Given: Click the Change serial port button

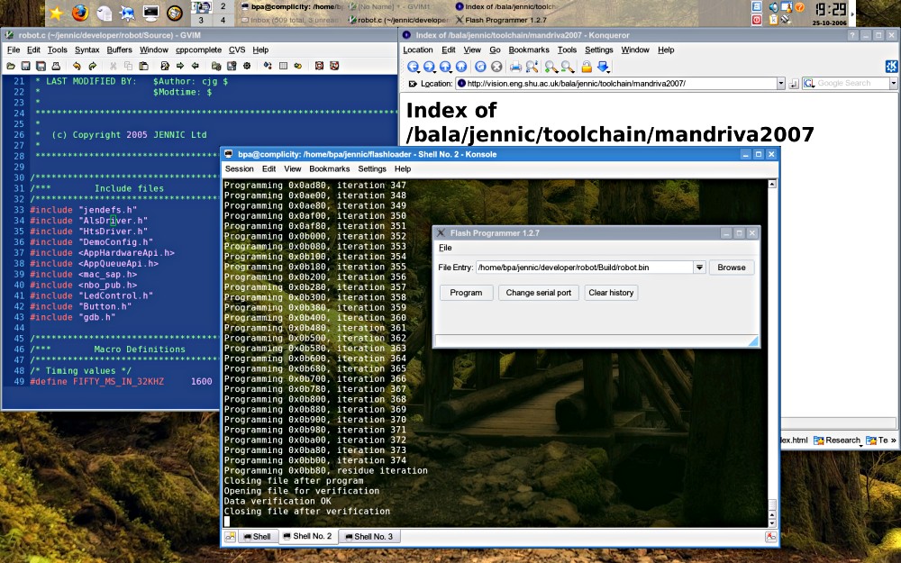Looking at the screenshot, I should [539, 293].
